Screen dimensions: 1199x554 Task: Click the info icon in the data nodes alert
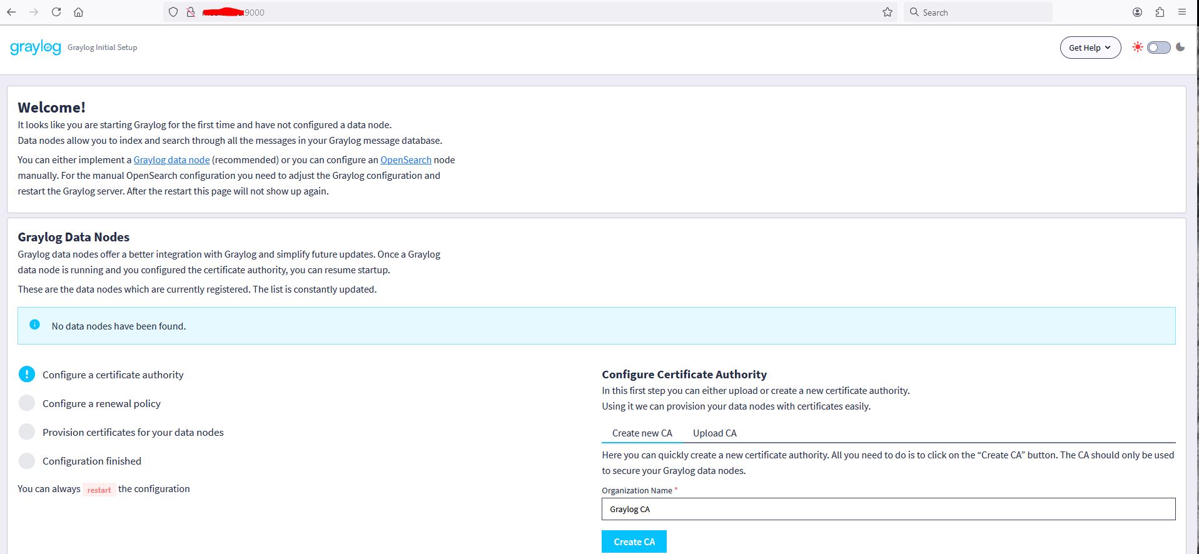[x=35, y=325]
